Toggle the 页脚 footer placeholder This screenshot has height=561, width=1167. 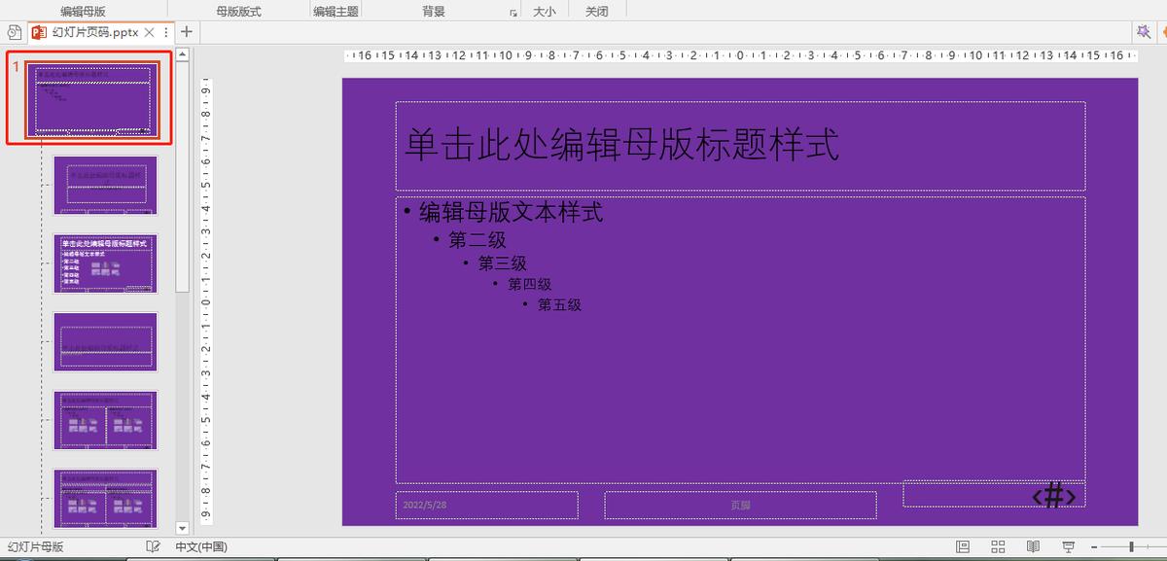[x=741, y=505]
